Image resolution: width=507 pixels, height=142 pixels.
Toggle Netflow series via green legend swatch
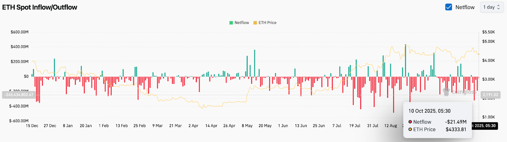(x=231, y=23)
